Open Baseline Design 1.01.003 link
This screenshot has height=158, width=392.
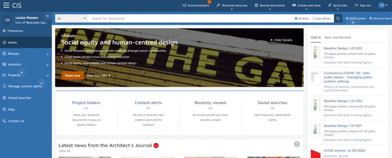343,49
